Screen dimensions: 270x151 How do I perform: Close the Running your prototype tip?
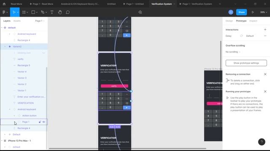(x=265, y=91)
